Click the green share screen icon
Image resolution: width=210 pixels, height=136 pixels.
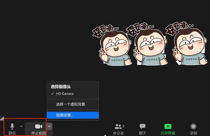168,126
